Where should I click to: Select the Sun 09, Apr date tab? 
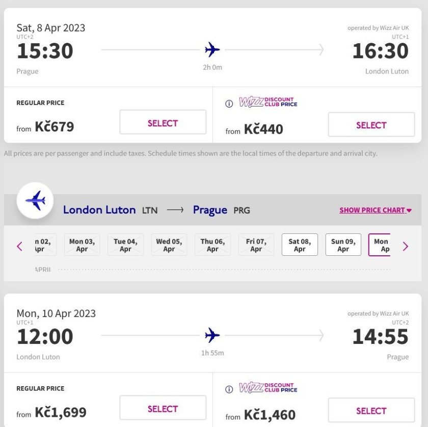point(343,245)
